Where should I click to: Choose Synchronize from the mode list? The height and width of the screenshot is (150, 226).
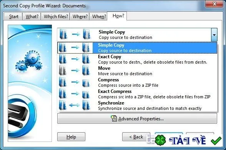[x=137, y=106]
